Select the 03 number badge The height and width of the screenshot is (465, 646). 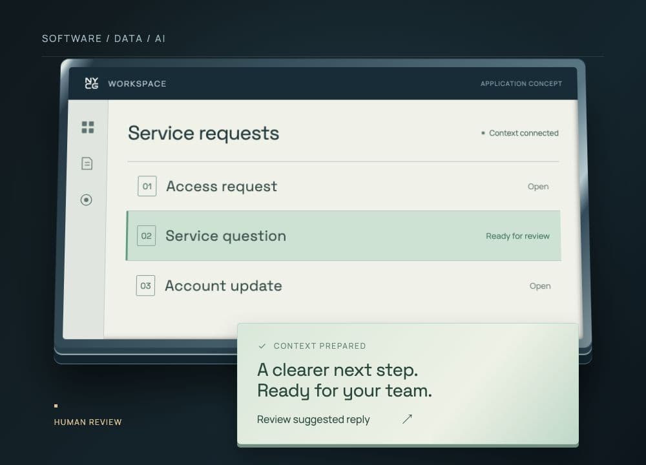(145, 285)
